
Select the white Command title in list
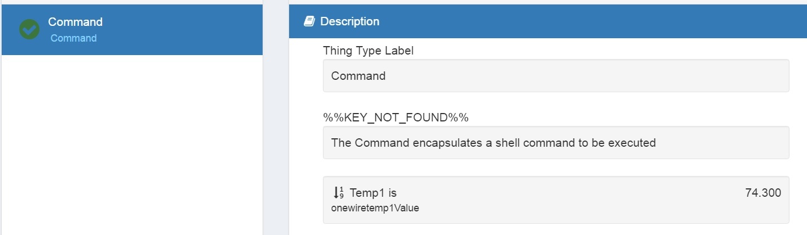tap(75, 22)
